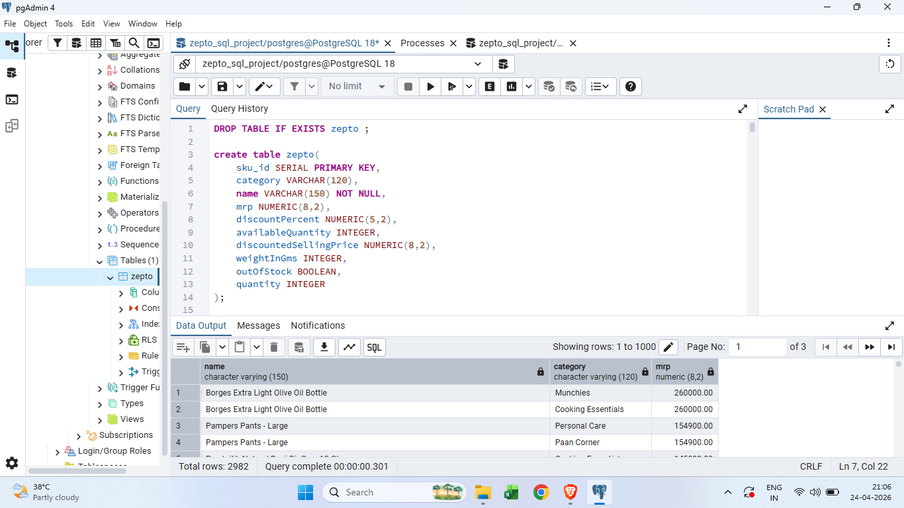
Task: Click the connection status icon
Action: [185, 64]
